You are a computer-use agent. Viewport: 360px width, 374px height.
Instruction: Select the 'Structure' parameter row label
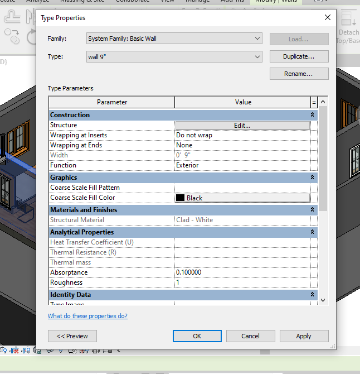coord(64,125)
